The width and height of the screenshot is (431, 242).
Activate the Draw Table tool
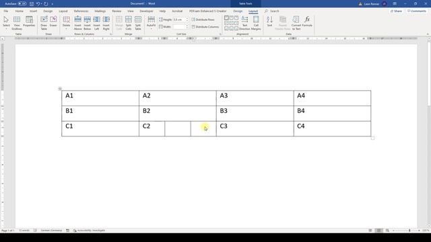pyautogui.click(x=44, y=23)
